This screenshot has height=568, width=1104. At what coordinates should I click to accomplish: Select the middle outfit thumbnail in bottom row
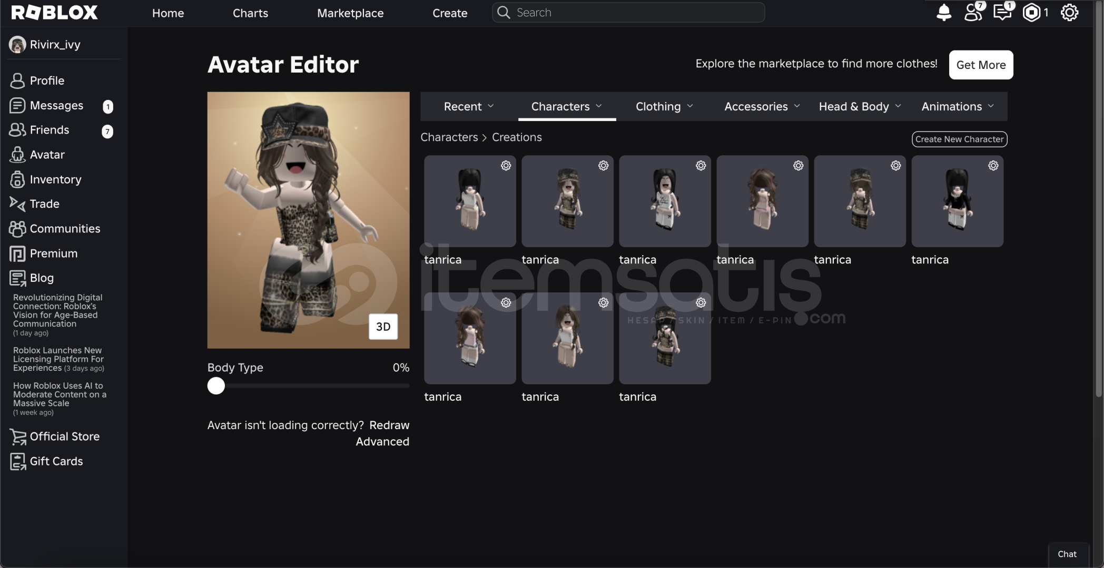[x=567, y=338]
